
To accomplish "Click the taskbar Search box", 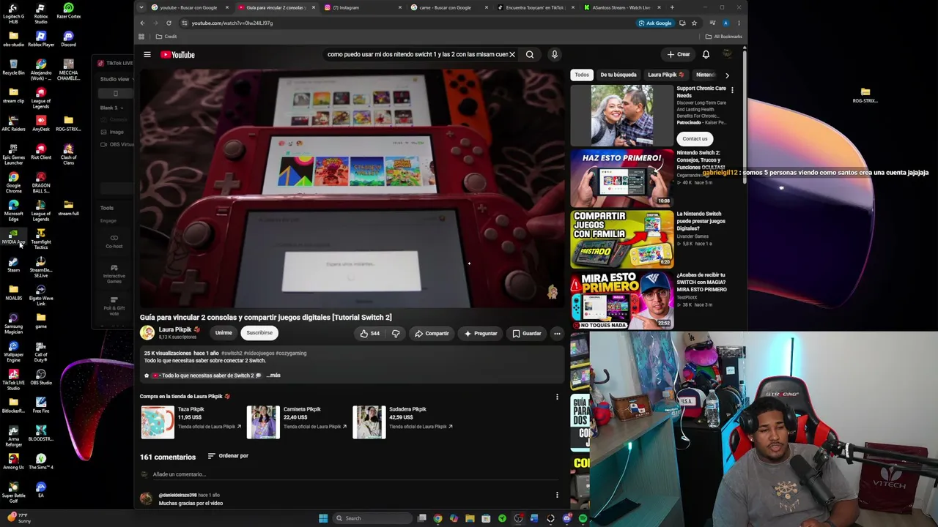I will (372, 518).
